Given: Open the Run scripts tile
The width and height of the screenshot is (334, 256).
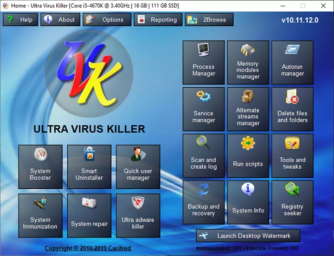Looking at the screenshot, I should (x=248, y=155).
